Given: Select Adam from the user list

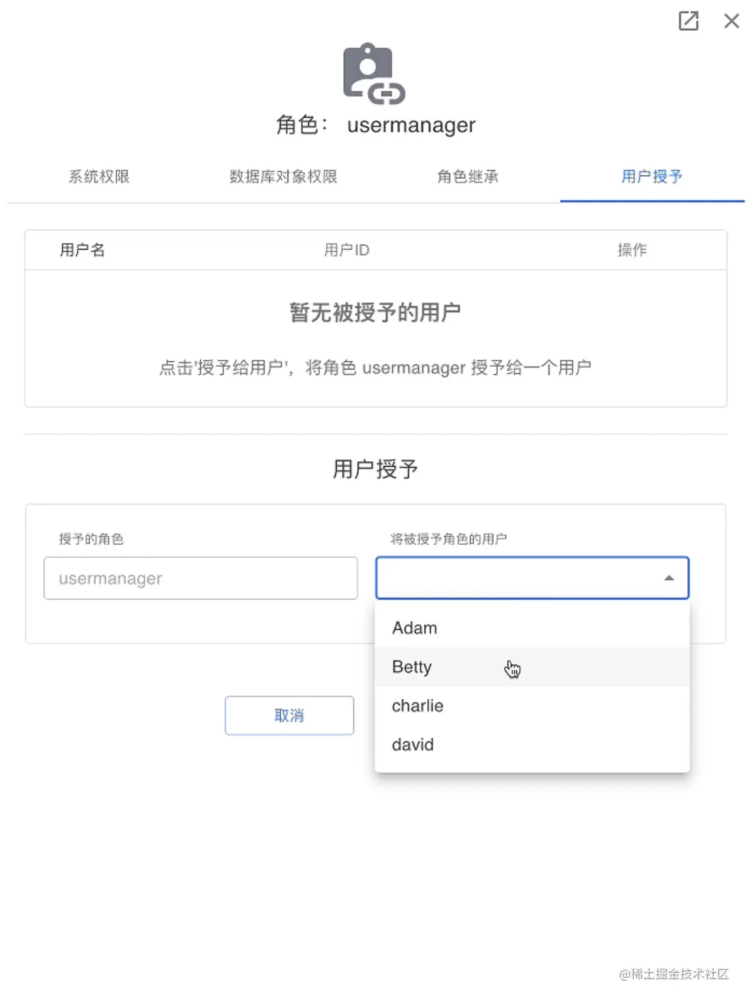Looking at the screenshot, I should tap(532, 628).
